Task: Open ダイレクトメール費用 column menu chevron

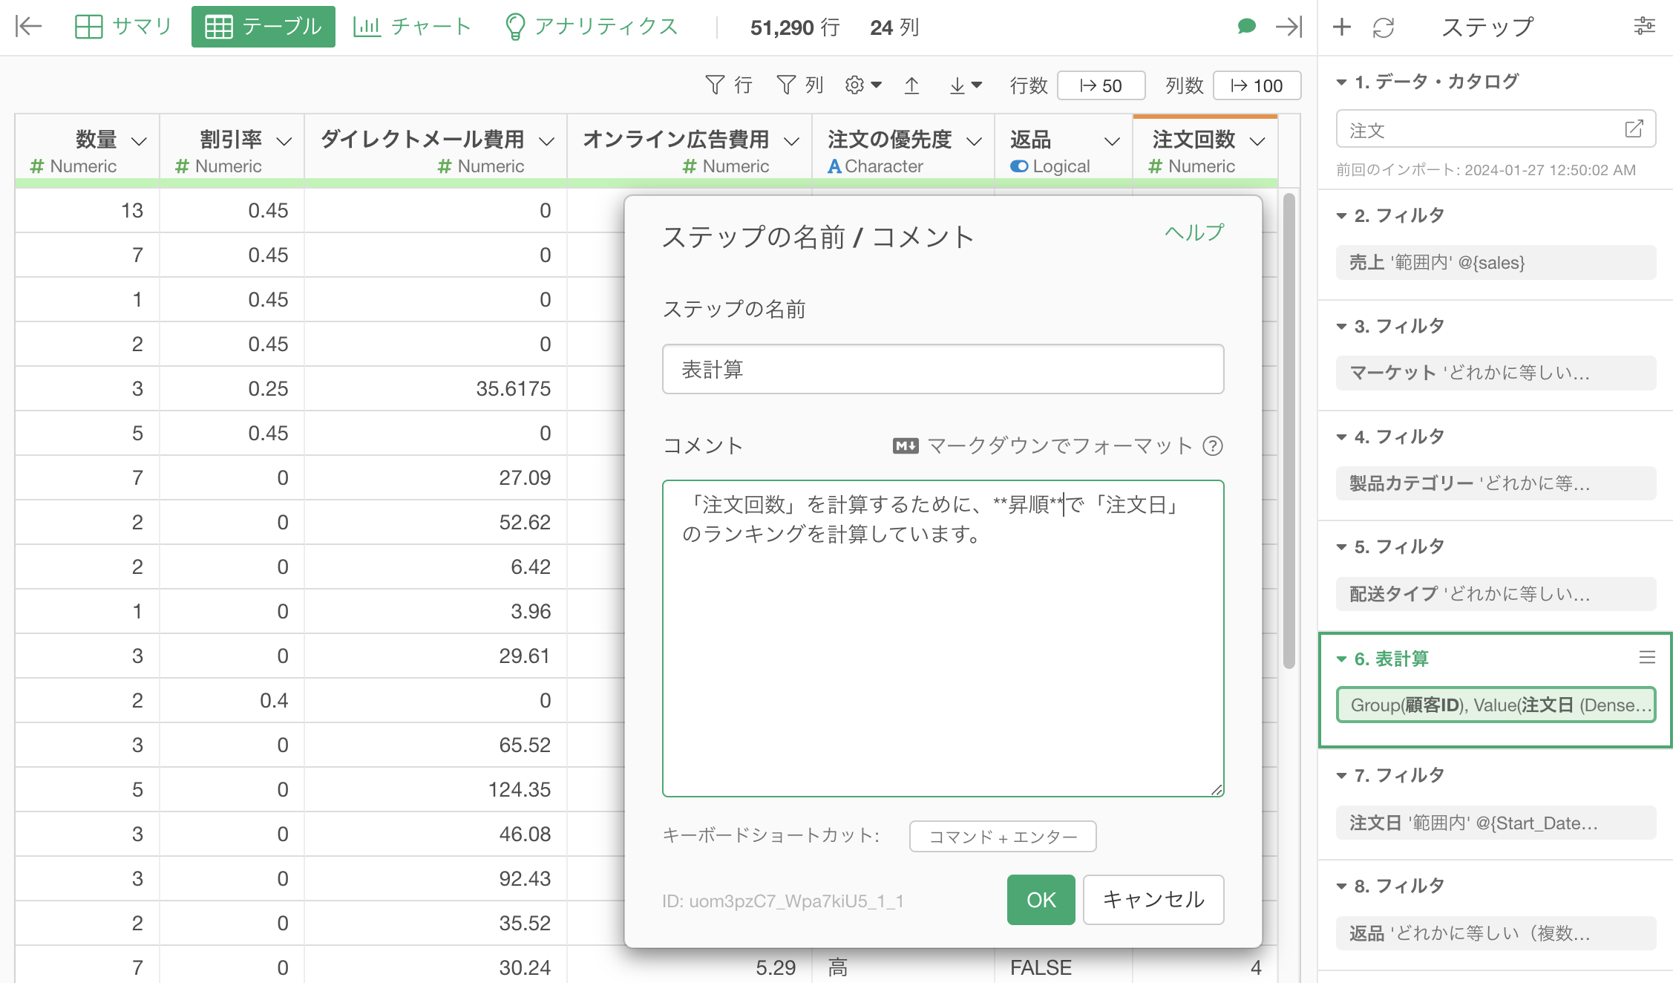Action: (x=547, y=140)
